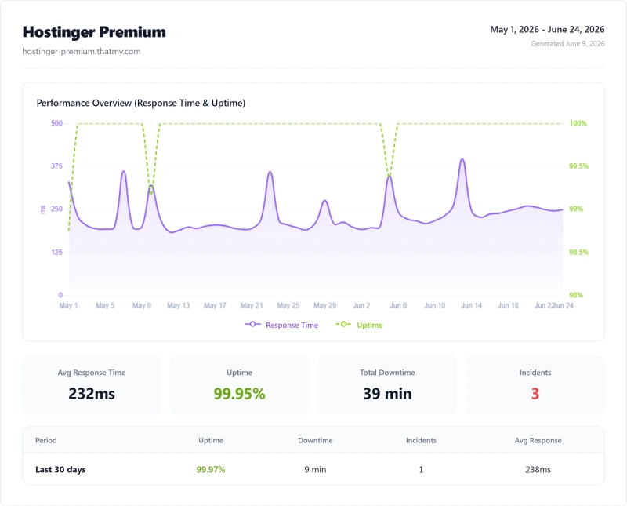
Task: Click the Uptime table column header
Action: tap(211, 440)
